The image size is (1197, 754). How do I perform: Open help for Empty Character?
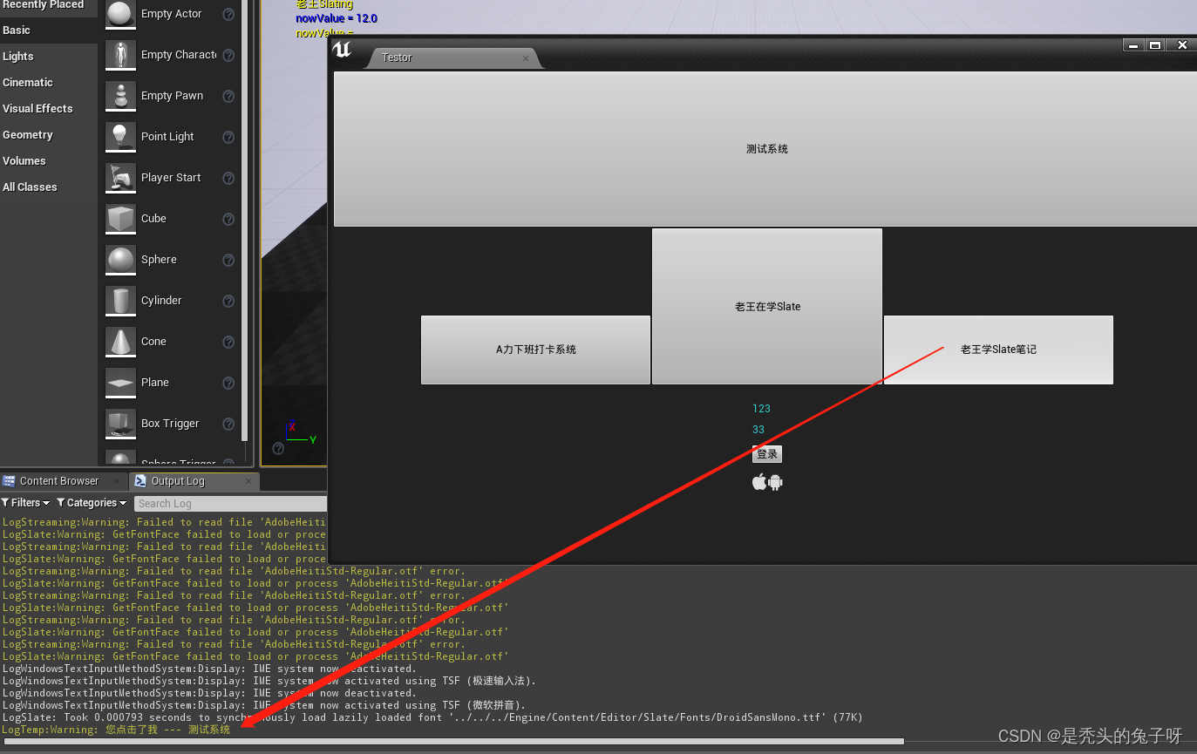pos(228,55)
